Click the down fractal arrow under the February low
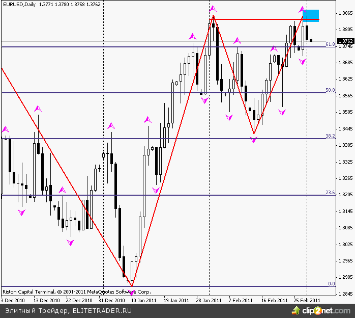 pyautogui.click(x=254, y=140)
